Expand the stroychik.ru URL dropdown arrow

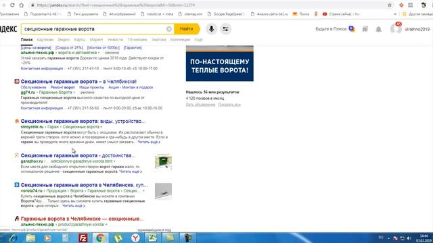pyautogui.click(x=101, y=127)
